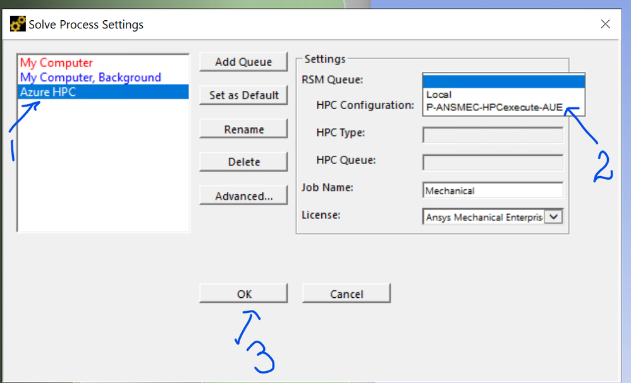Confirm with the OK button
The image size is (631, 383).
[x=243, y=294]
